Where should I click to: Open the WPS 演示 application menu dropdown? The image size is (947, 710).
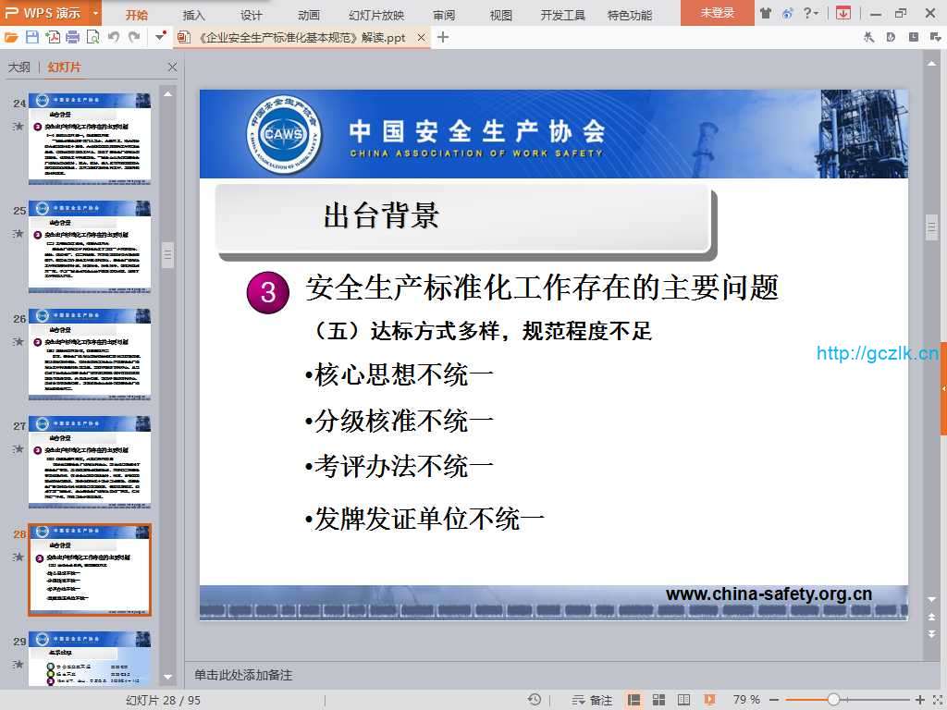[96, 13]
